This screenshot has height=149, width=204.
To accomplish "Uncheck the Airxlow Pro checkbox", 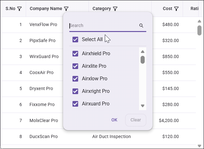I will [x=75, y=79].
